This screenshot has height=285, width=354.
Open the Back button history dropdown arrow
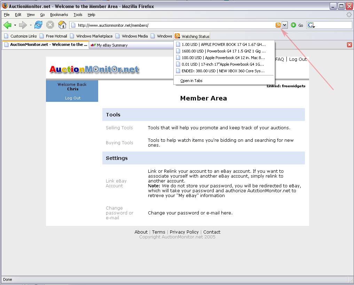[x=15, y=25]
